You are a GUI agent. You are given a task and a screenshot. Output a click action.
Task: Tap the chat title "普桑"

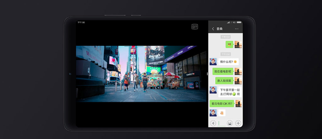[x=219, y=29]
